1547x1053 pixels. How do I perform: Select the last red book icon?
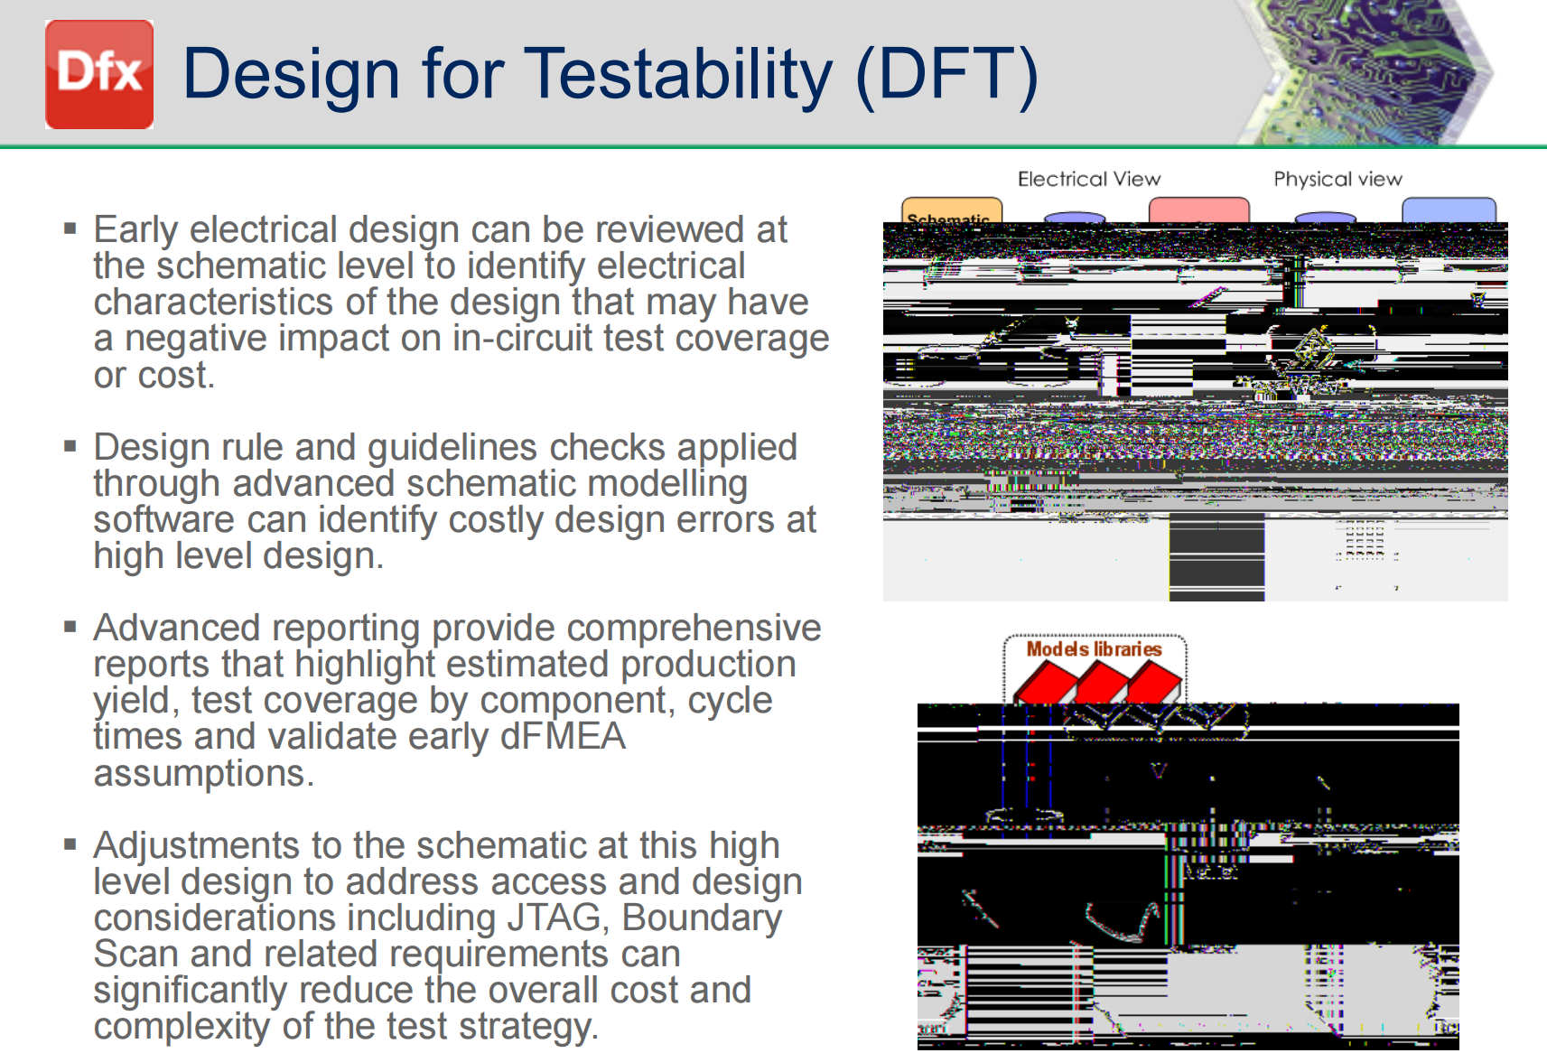1154,683
